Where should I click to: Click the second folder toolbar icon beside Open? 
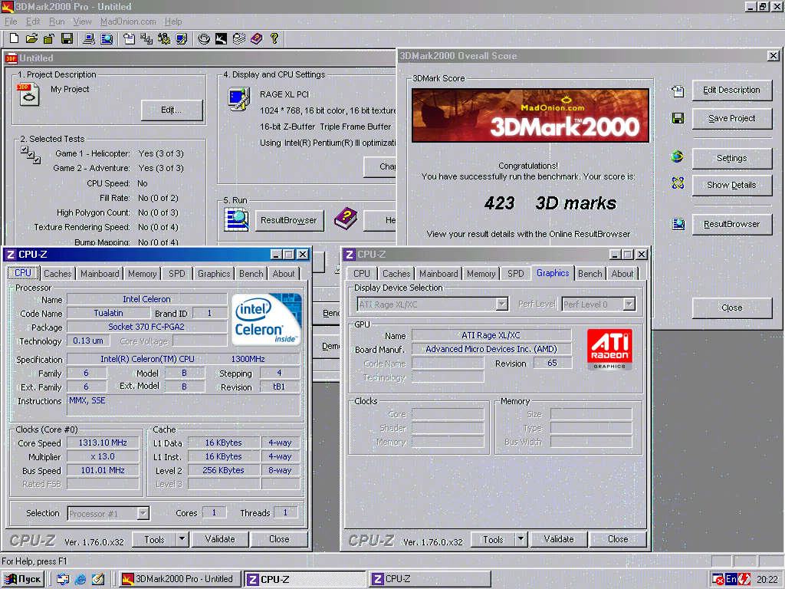[49, 38]
